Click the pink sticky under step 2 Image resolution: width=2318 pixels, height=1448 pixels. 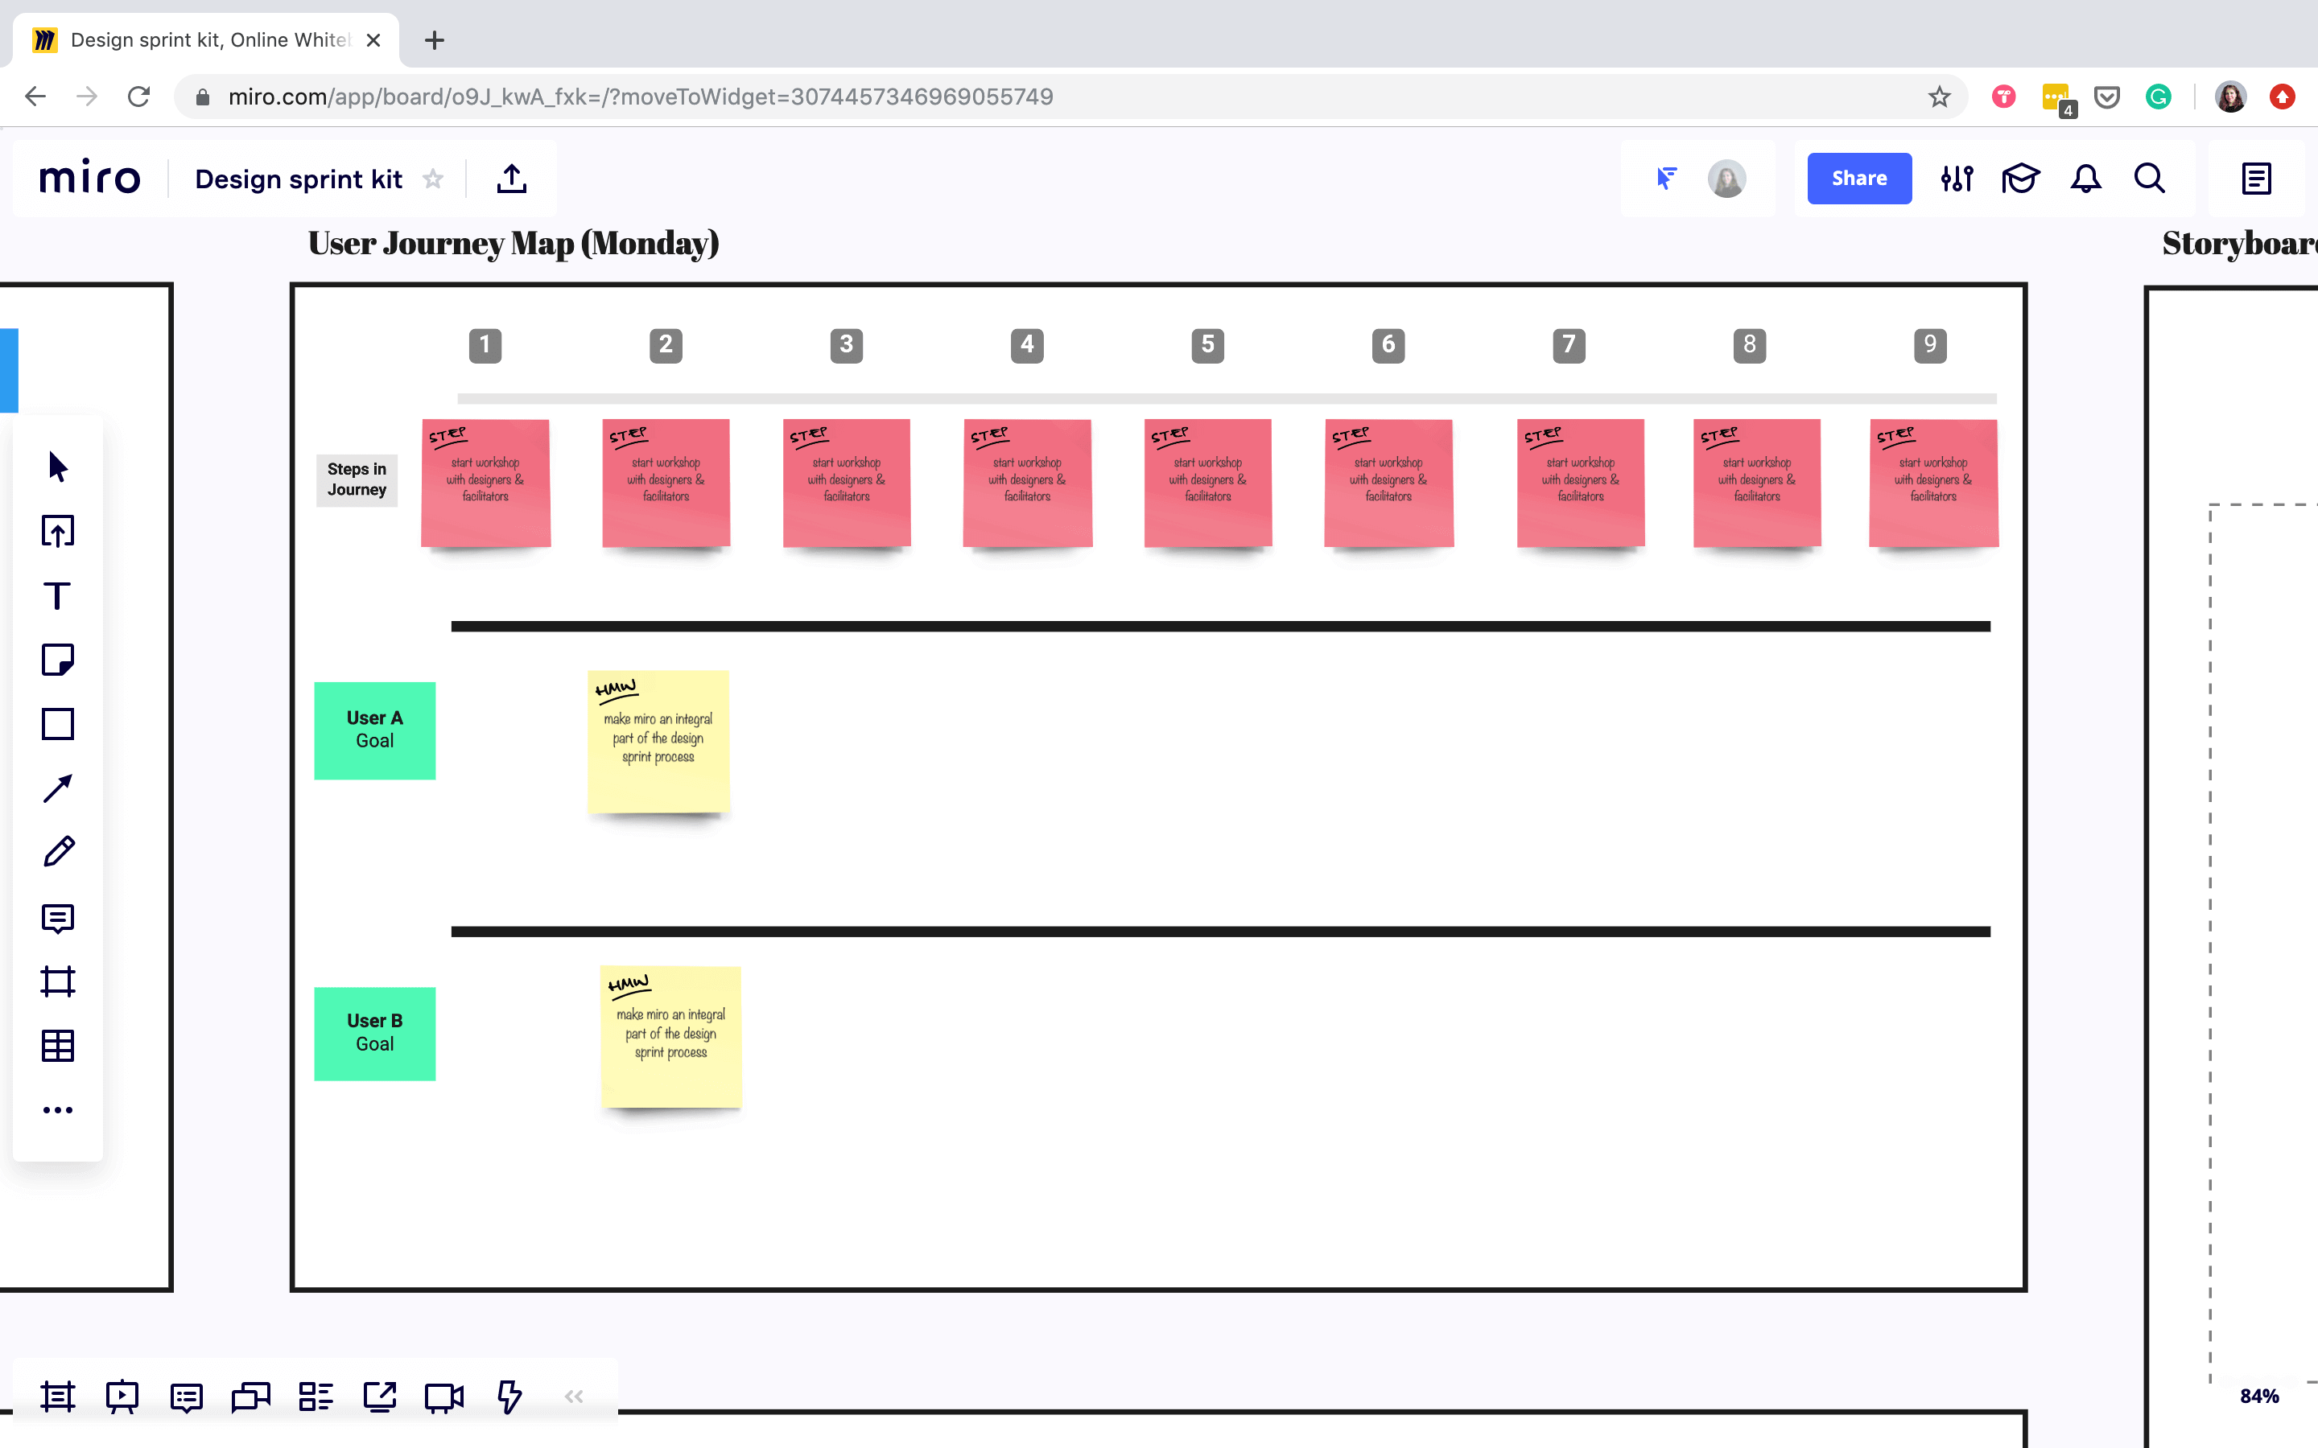(666, 483)
